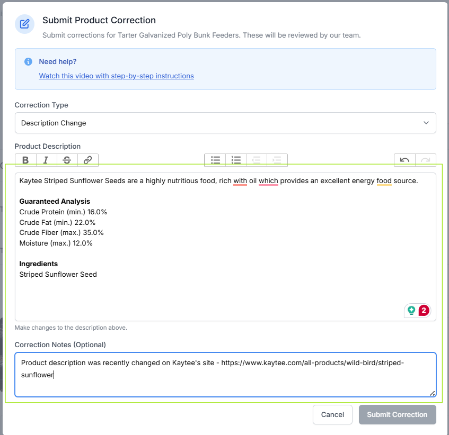This screenshot has height=435, width=449.
Task: Click "Make changes to the description above" hint
Action: (x=71, y=328)
